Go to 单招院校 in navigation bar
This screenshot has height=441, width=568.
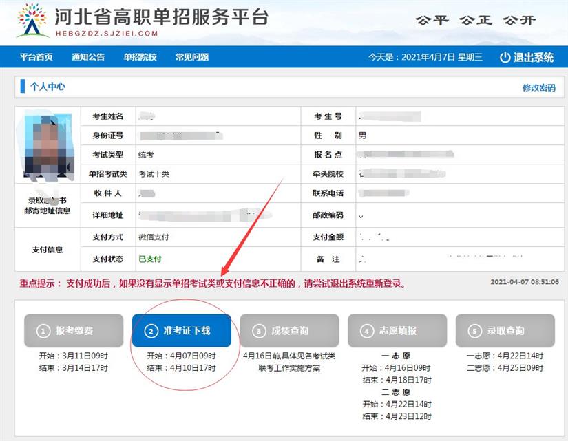[x=140, y=57]
